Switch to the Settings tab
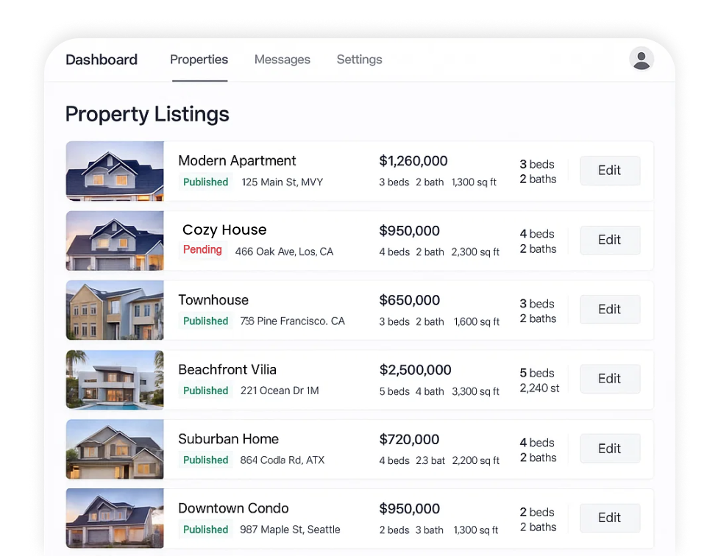 (x=359, y=60)
